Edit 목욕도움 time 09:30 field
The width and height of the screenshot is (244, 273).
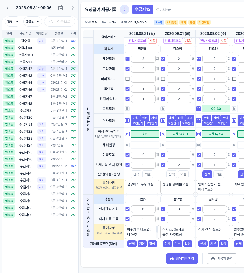[x=216, y=109]
